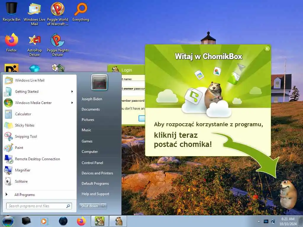Screen dimensions: 303x227
Task: Open Games from Start menu
Action: pyautogui.click(x=87, y=141)
